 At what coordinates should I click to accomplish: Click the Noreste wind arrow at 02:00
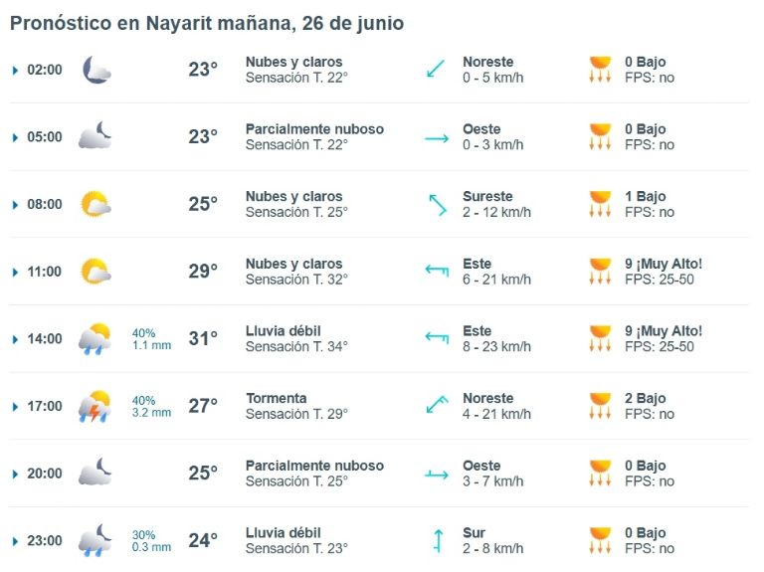click(436, 69)
